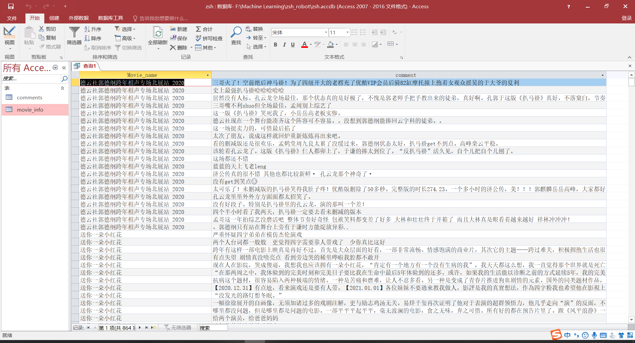Click new blank record navigation button
This screenshot has height=343, width=635.
click(153, 327)
